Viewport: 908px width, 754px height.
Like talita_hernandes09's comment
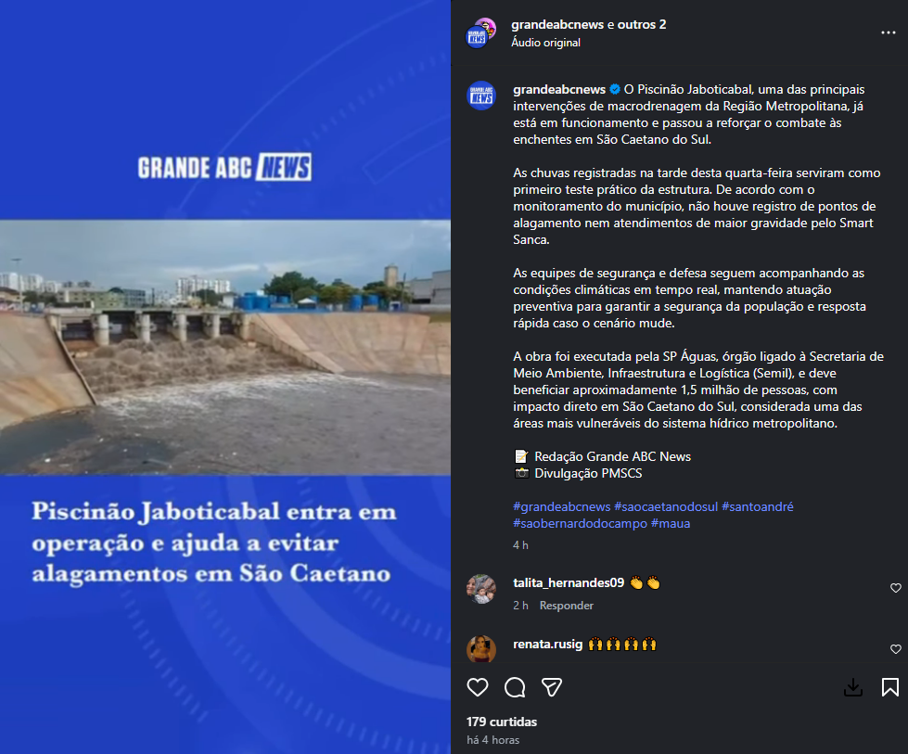pos(895,588)
